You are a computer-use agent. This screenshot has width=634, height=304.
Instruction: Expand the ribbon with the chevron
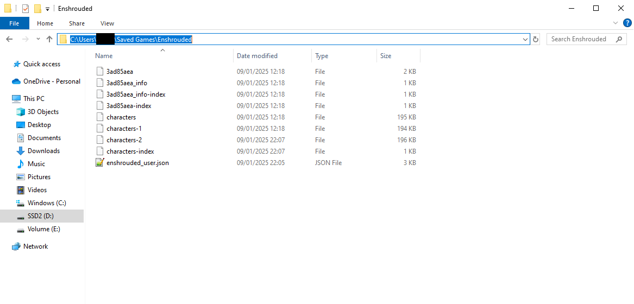(x=616, y=23)
